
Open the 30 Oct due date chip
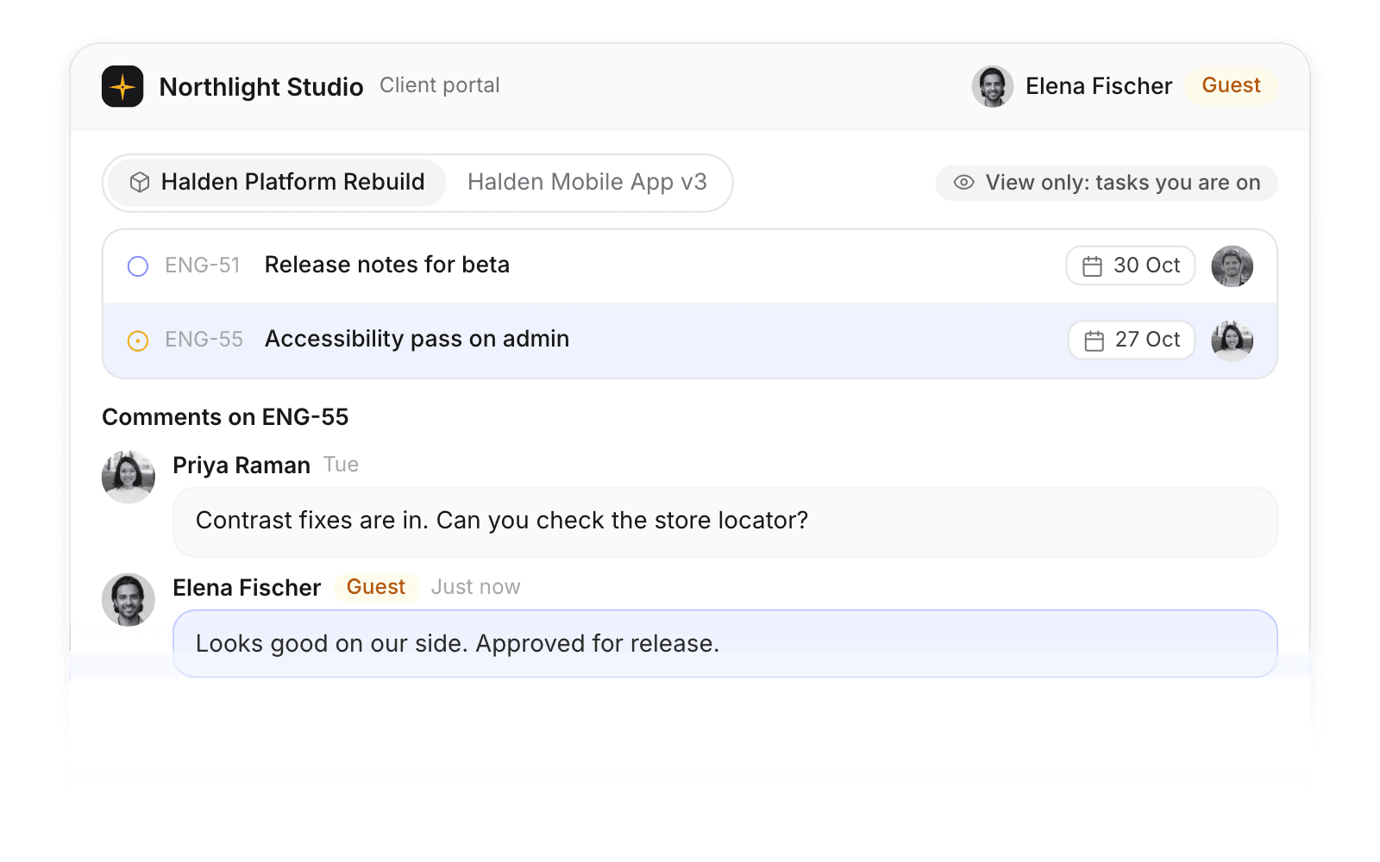coord(1131,265)
